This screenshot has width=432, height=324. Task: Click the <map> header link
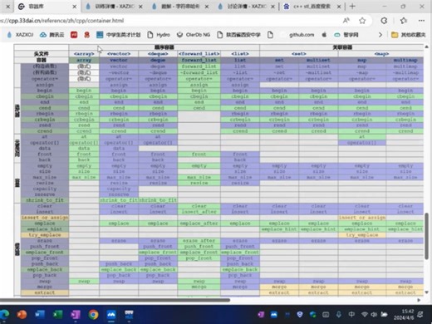point(381,54)
